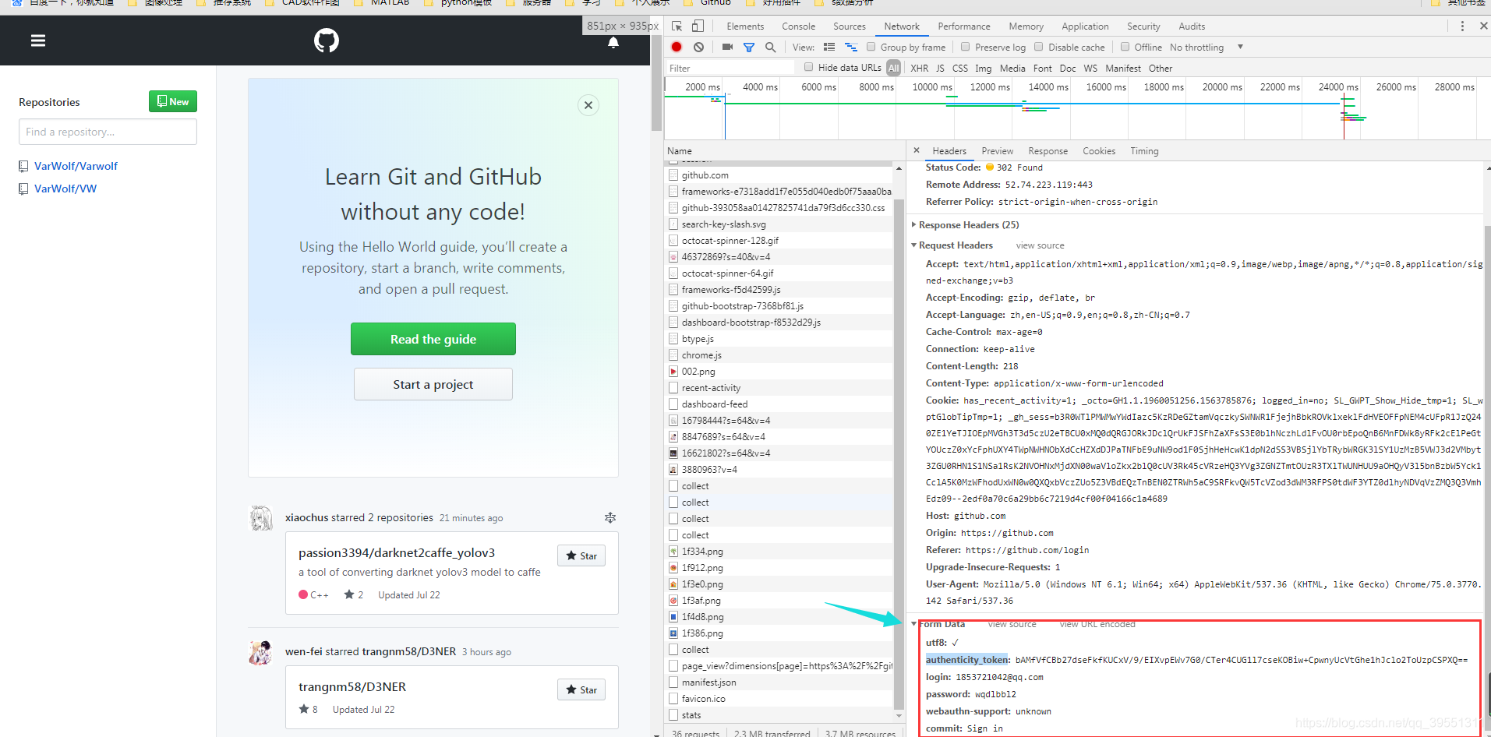Click view URL encoded link
1491x737 pixels.
click(x=1097, y=624)
